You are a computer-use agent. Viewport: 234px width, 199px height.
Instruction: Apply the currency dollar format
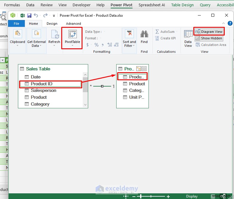88,45
